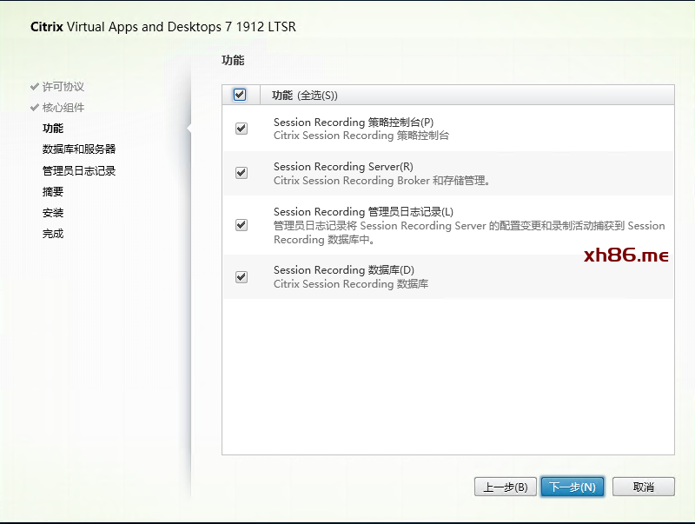Disable Session Recording 管理员日志记录(L) checkbox
This screenshot has height=524, width=695.
pyautogui.click(x=242, y=225)
